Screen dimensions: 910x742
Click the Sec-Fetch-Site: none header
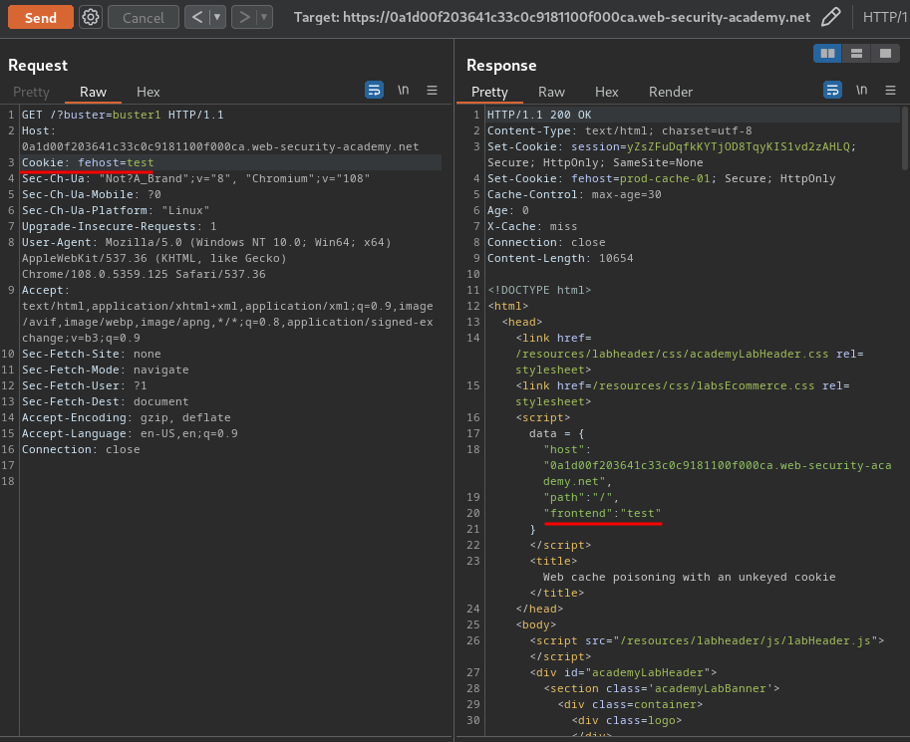coord(91,354)
